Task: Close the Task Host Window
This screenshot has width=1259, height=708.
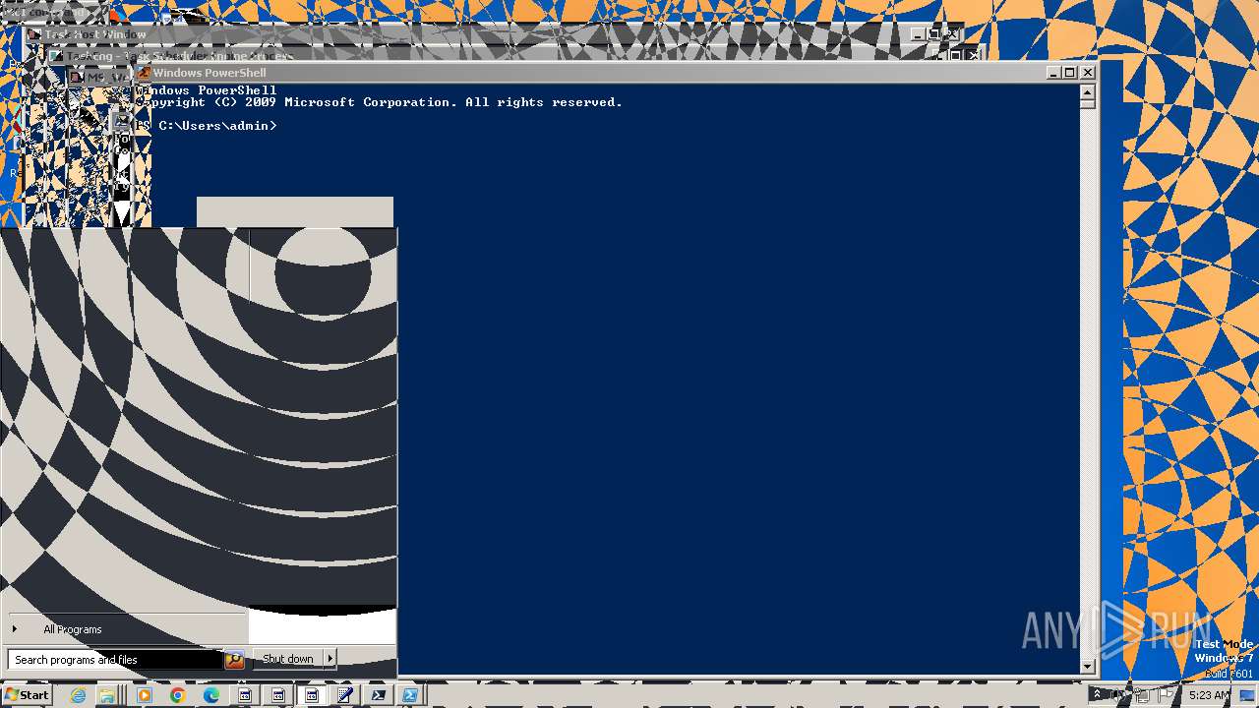Action: point(951,33)
